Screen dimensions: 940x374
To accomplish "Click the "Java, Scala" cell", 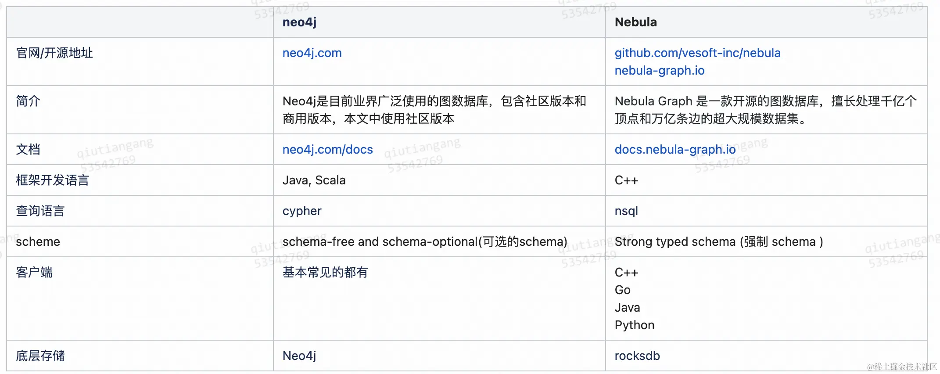I will [314, 180].
